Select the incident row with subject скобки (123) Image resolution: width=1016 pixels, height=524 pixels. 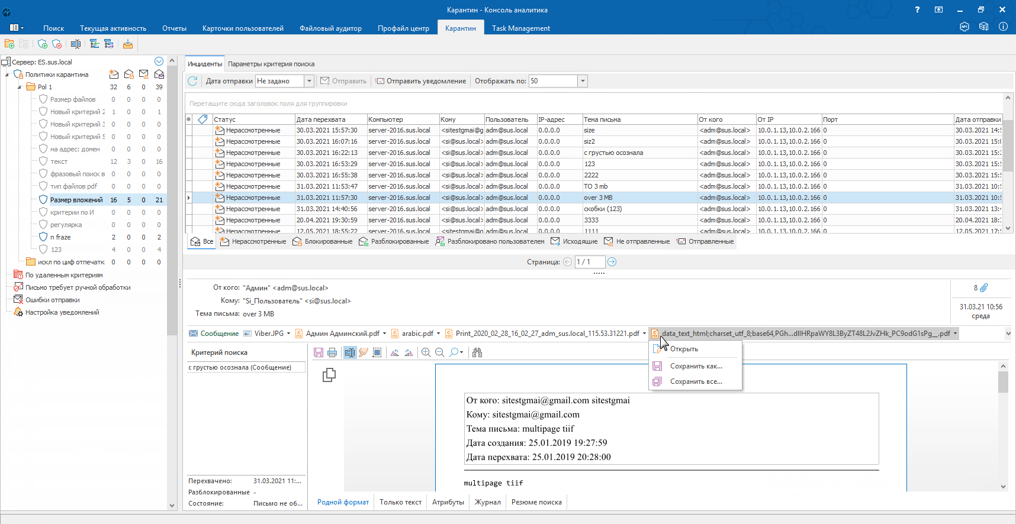click(602, 209)
